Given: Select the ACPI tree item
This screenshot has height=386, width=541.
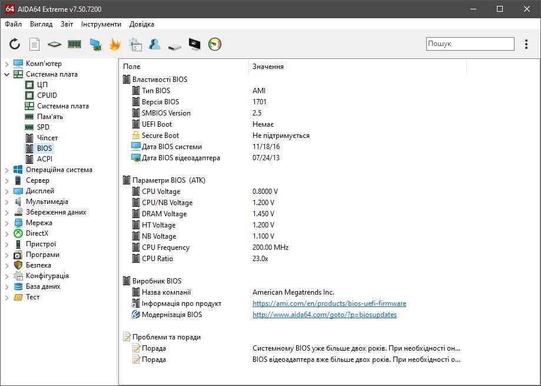Looking at the screenshot, I should click(45, 159).
